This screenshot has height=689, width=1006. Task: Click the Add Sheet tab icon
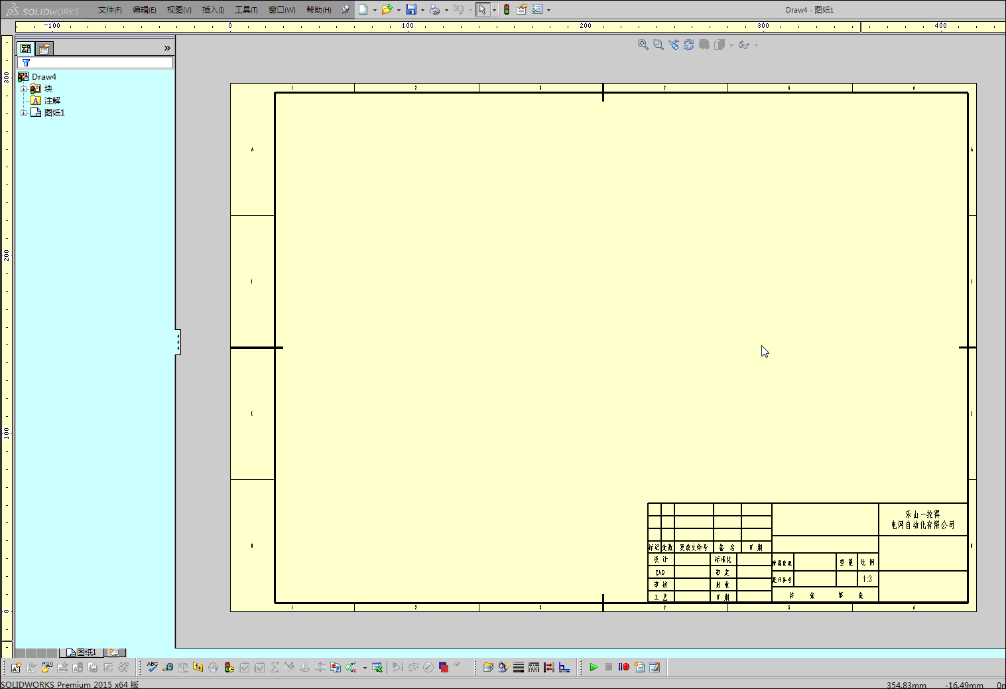point(114,652)
